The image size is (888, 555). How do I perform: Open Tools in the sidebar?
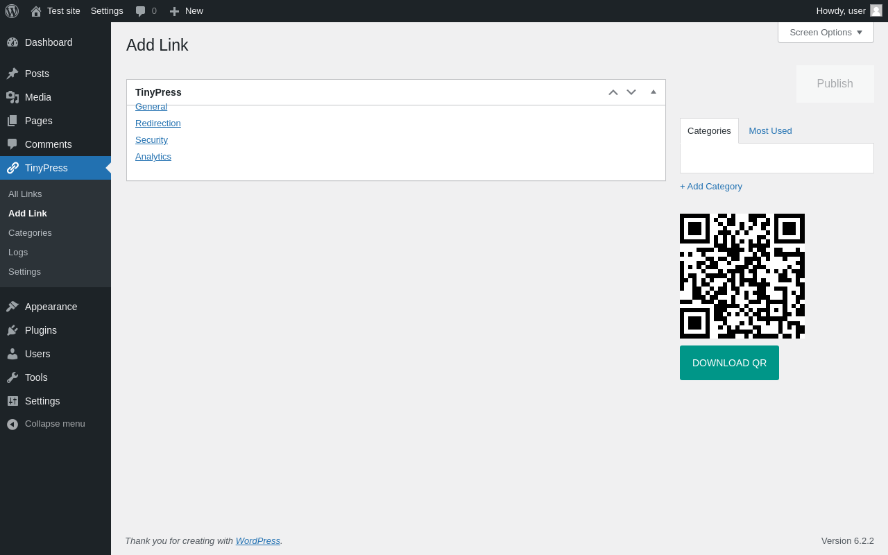55,377
